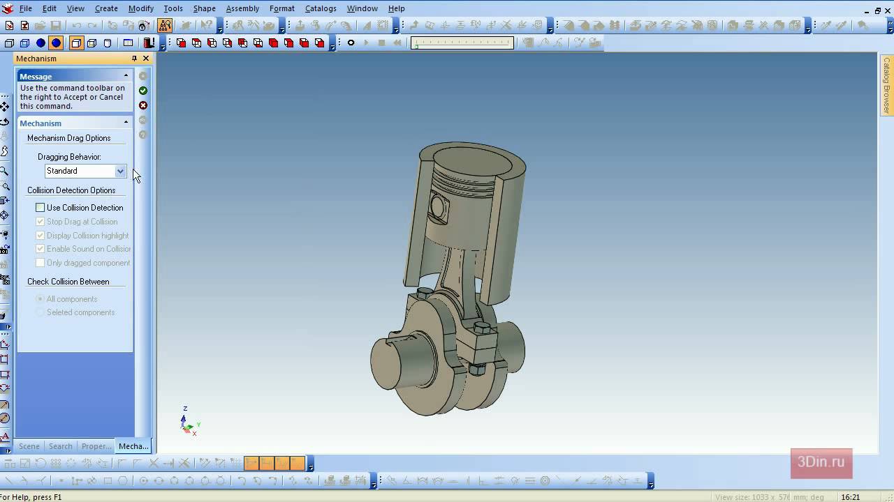Viewport: 894px width, 502px height.
Task: Accept the command with the green checkmark
Action: point(143,91)
